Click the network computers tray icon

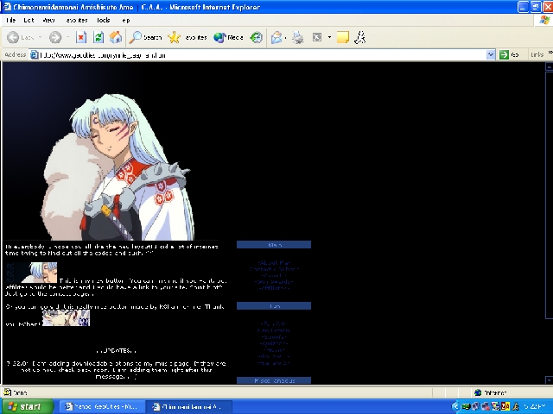[475, 406]
